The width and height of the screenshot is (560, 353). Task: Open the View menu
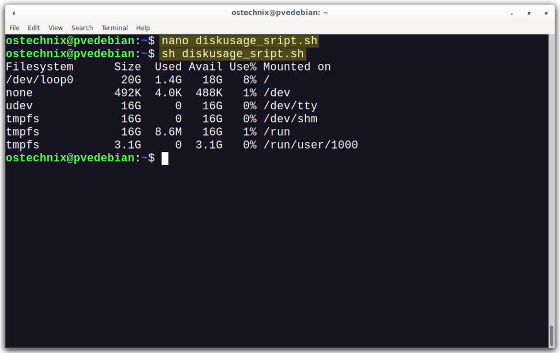(55, 28)
